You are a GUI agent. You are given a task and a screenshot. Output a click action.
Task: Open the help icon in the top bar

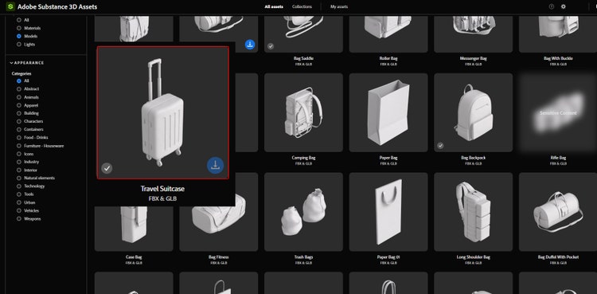point(552,6)
